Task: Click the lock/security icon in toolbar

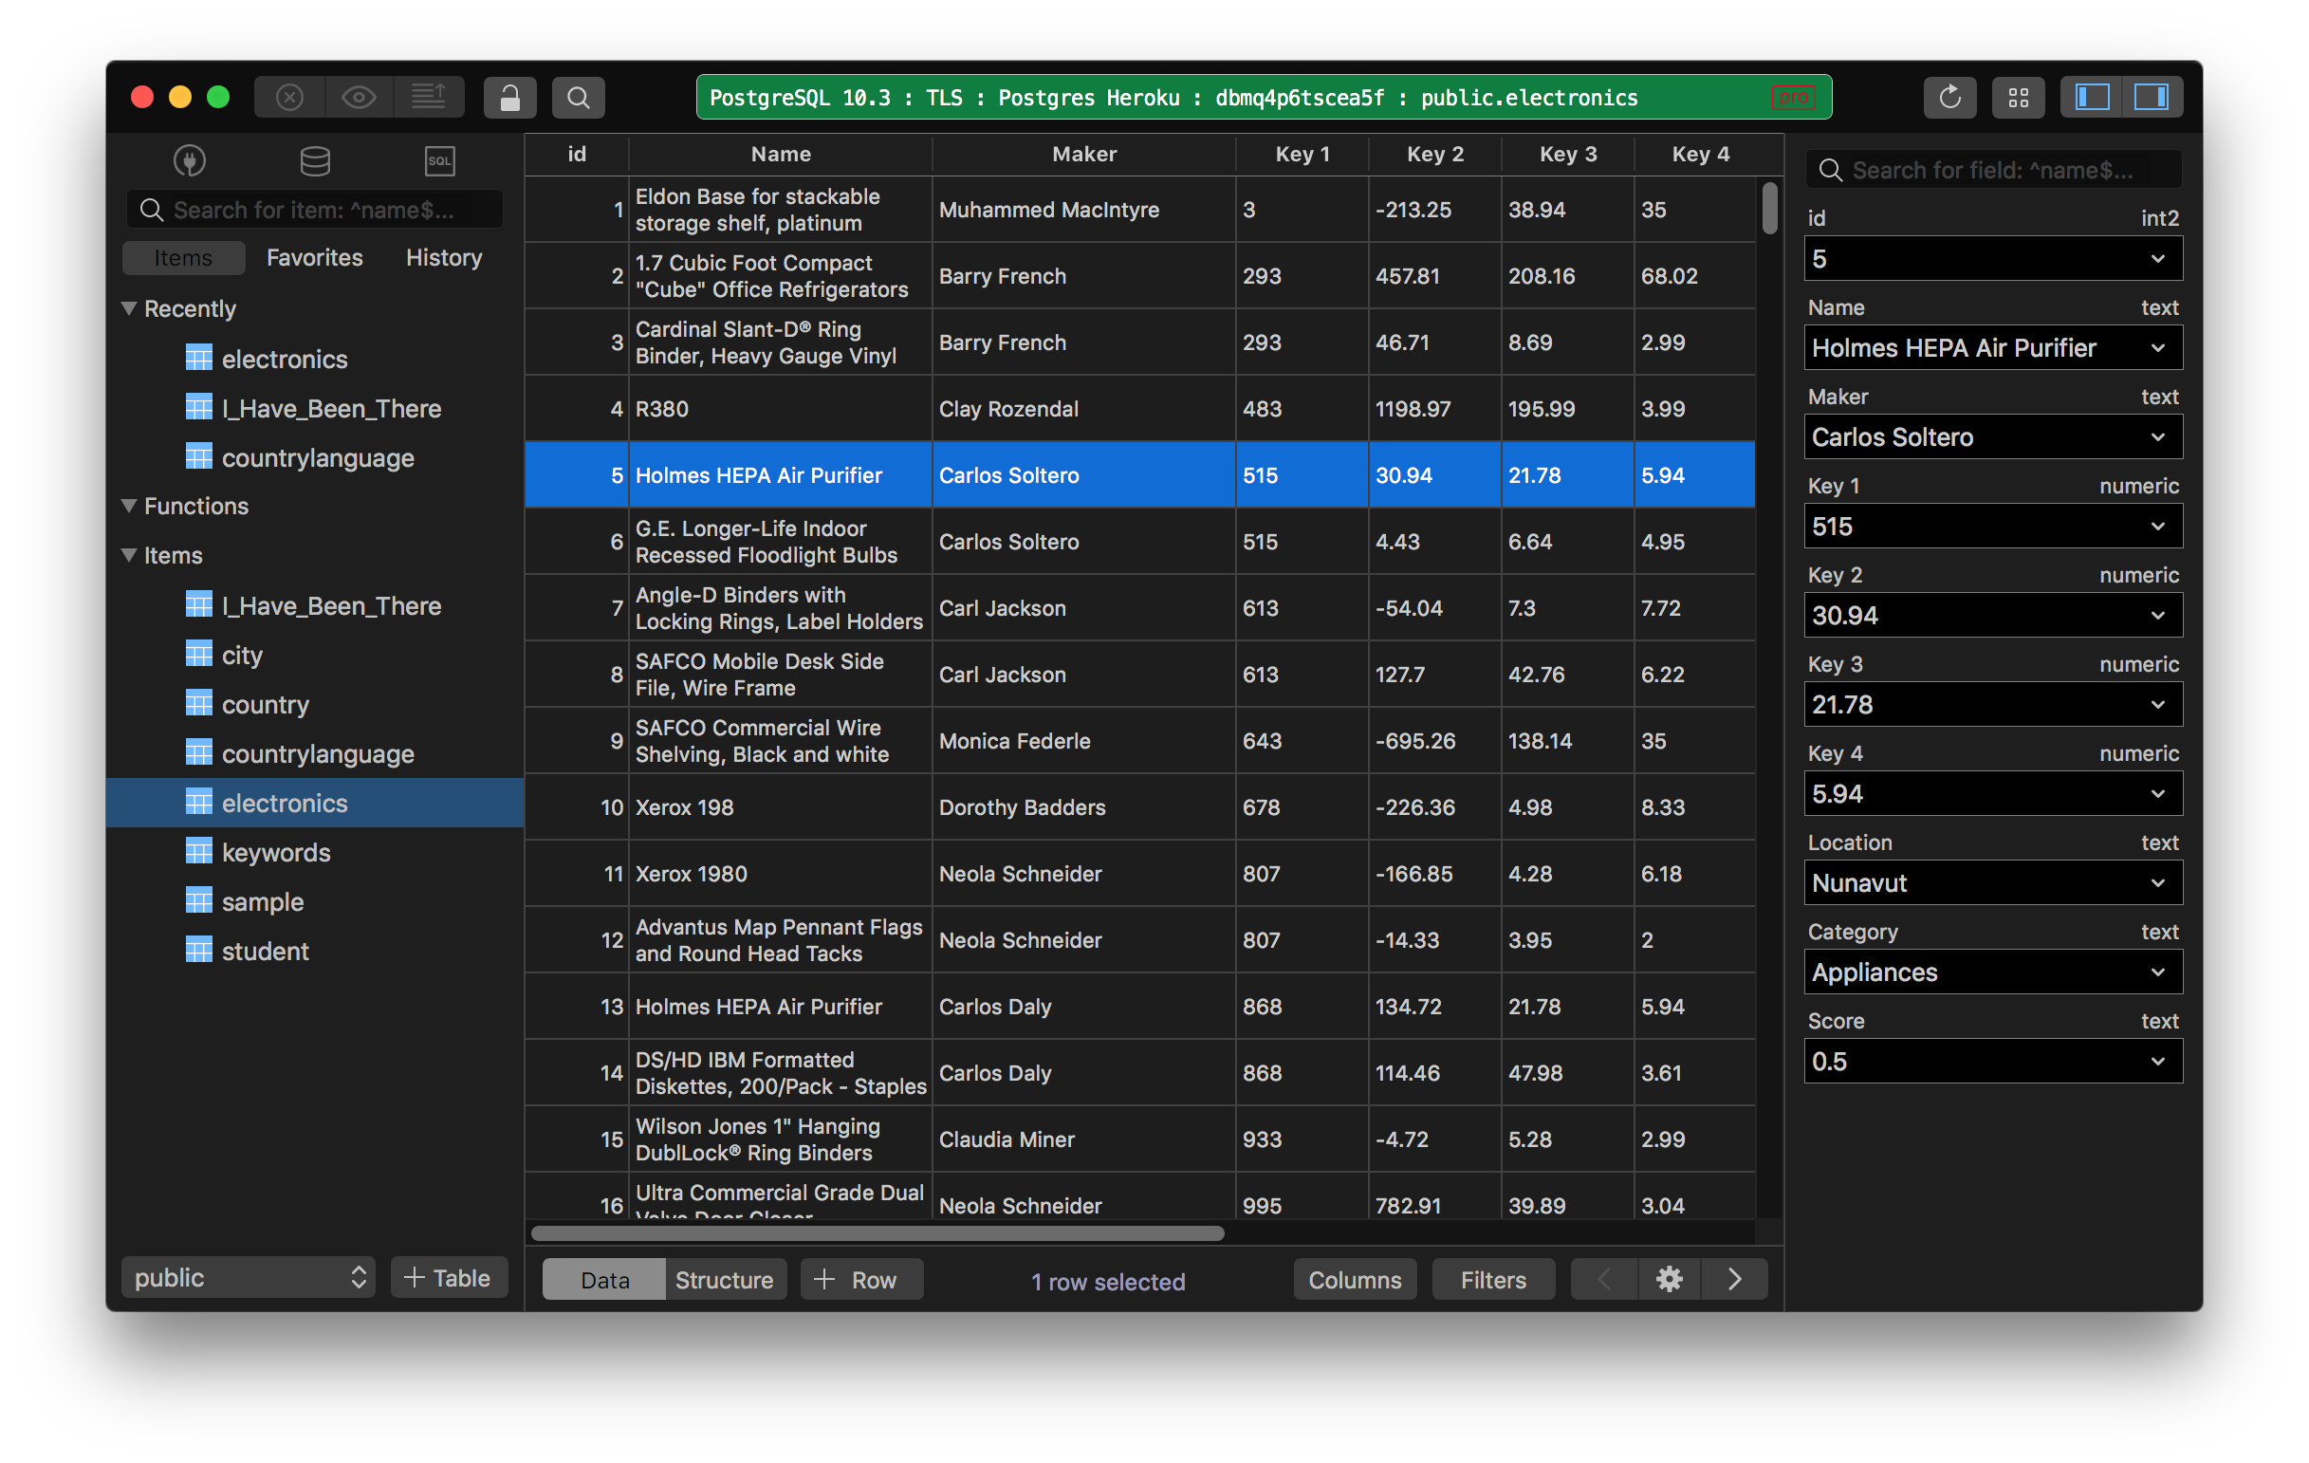Action: (510, 96)
